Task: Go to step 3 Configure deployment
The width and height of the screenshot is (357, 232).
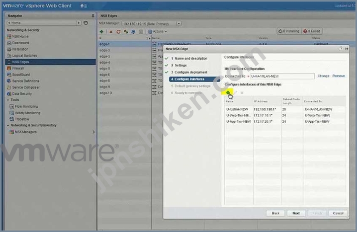Action: 189,72
